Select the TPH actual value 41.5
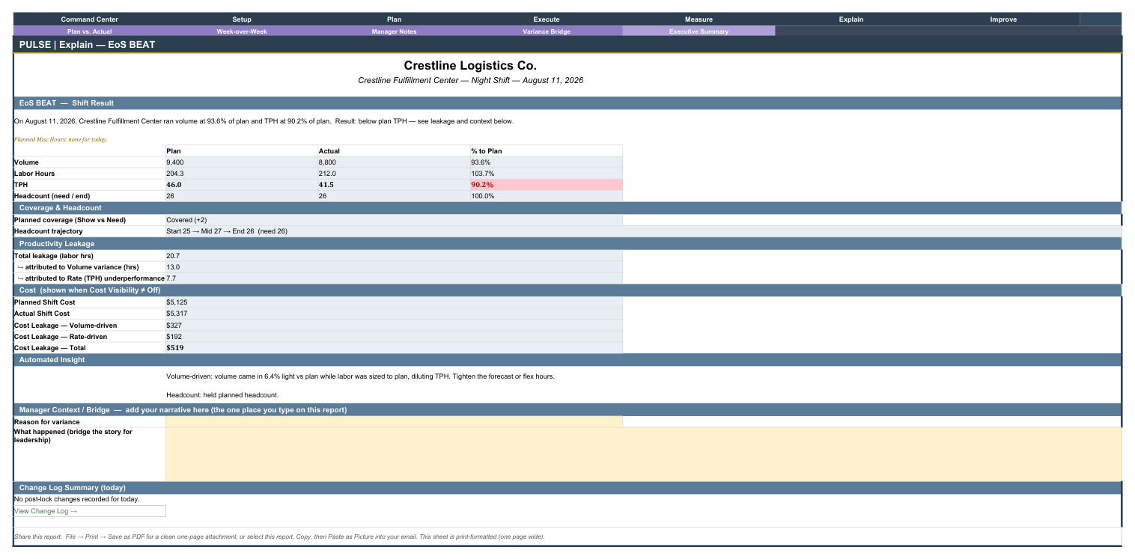The width and height of the screenshot is (1135, 559). click(x=394, y=185)
